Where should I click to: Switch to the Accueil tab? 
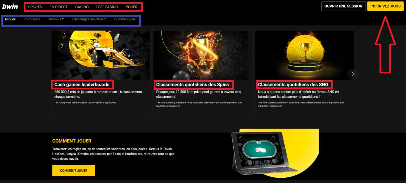(10, 19)
